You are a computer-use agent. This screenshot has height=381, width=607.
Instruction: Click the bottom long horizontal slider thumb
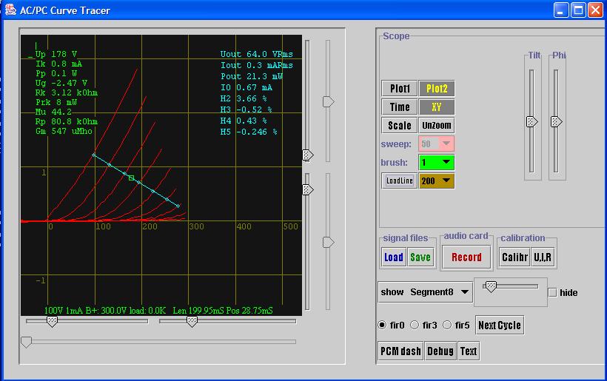pos(26,343)
